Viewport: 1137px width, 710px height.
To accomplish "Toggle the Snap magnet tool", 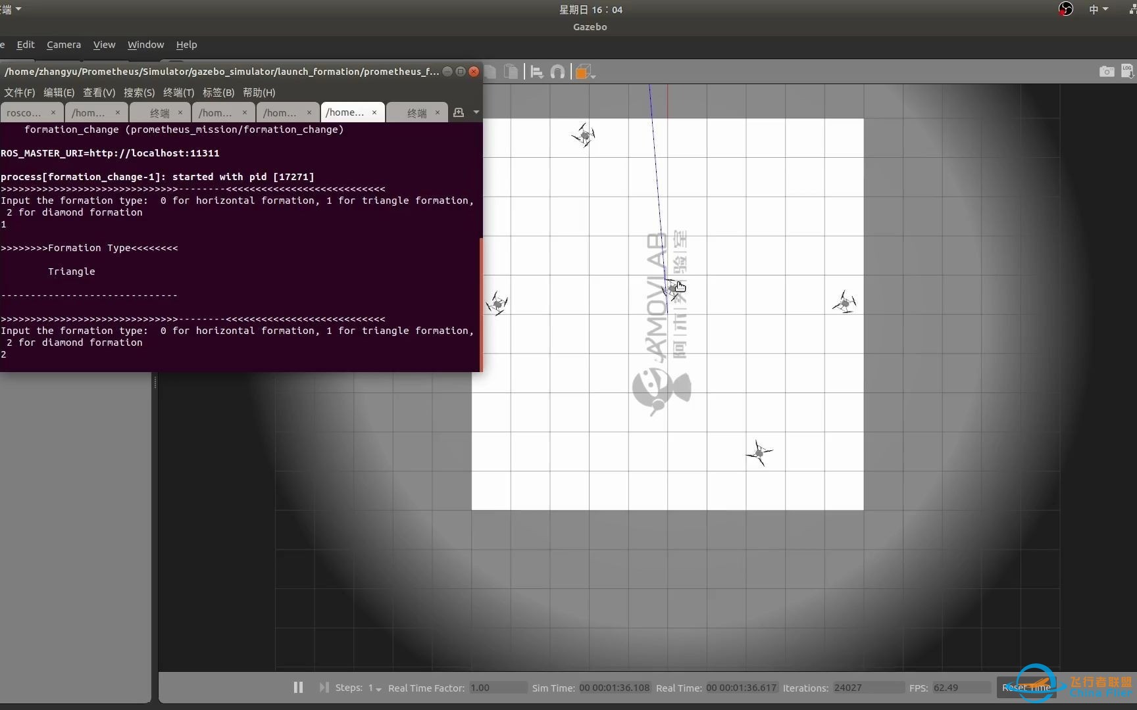I will click(557, 72).
